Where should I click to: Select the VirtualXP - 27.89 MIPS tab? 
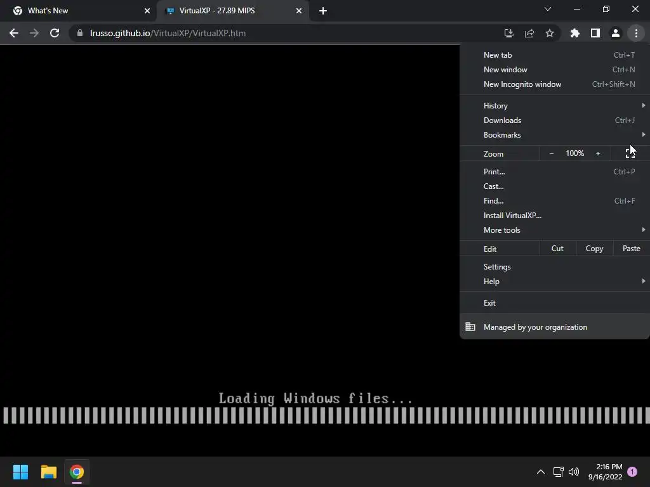click(x=234, y=11)
